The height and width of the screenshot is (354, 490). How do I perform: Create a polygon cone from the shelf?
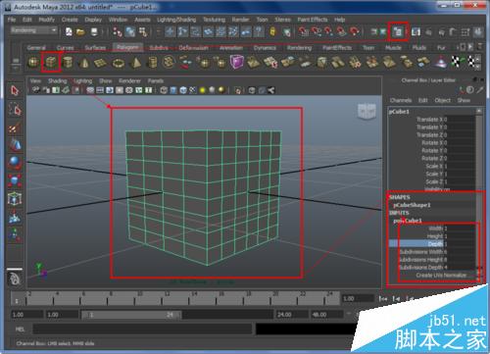coord(84,62)
